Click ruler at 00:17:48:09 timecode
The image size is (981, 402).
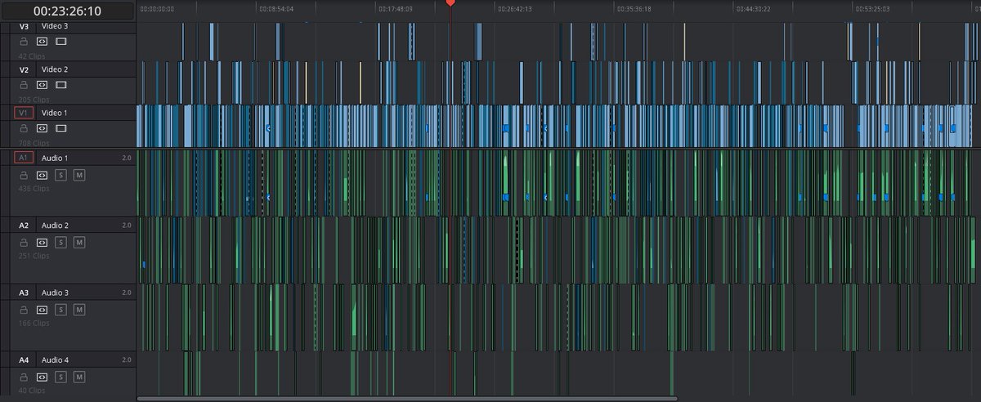point(396,9)
